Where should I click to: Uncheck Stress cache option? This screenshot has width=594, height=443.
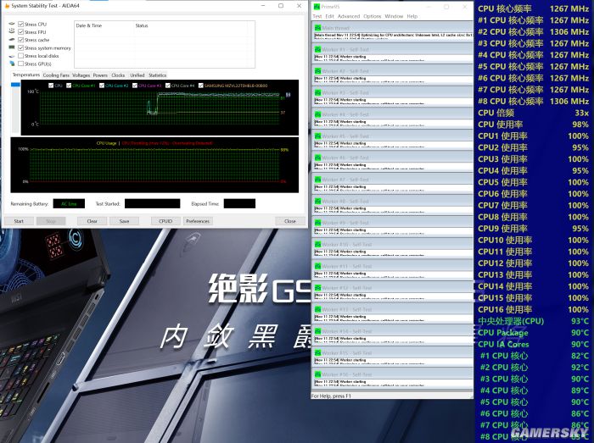[21, 40]
